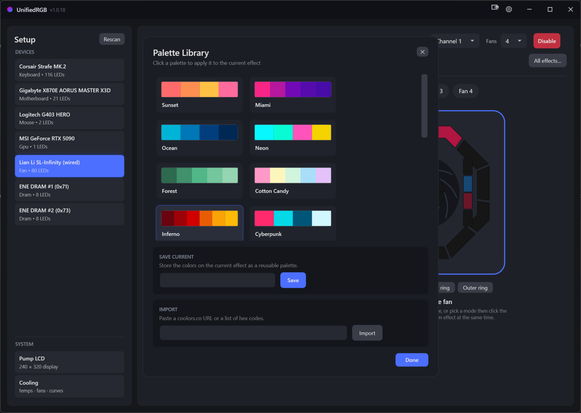The height and width of the screenshot is (413, 581).
Task: Switch to Fan 4 tab
Action: (465, 91)
